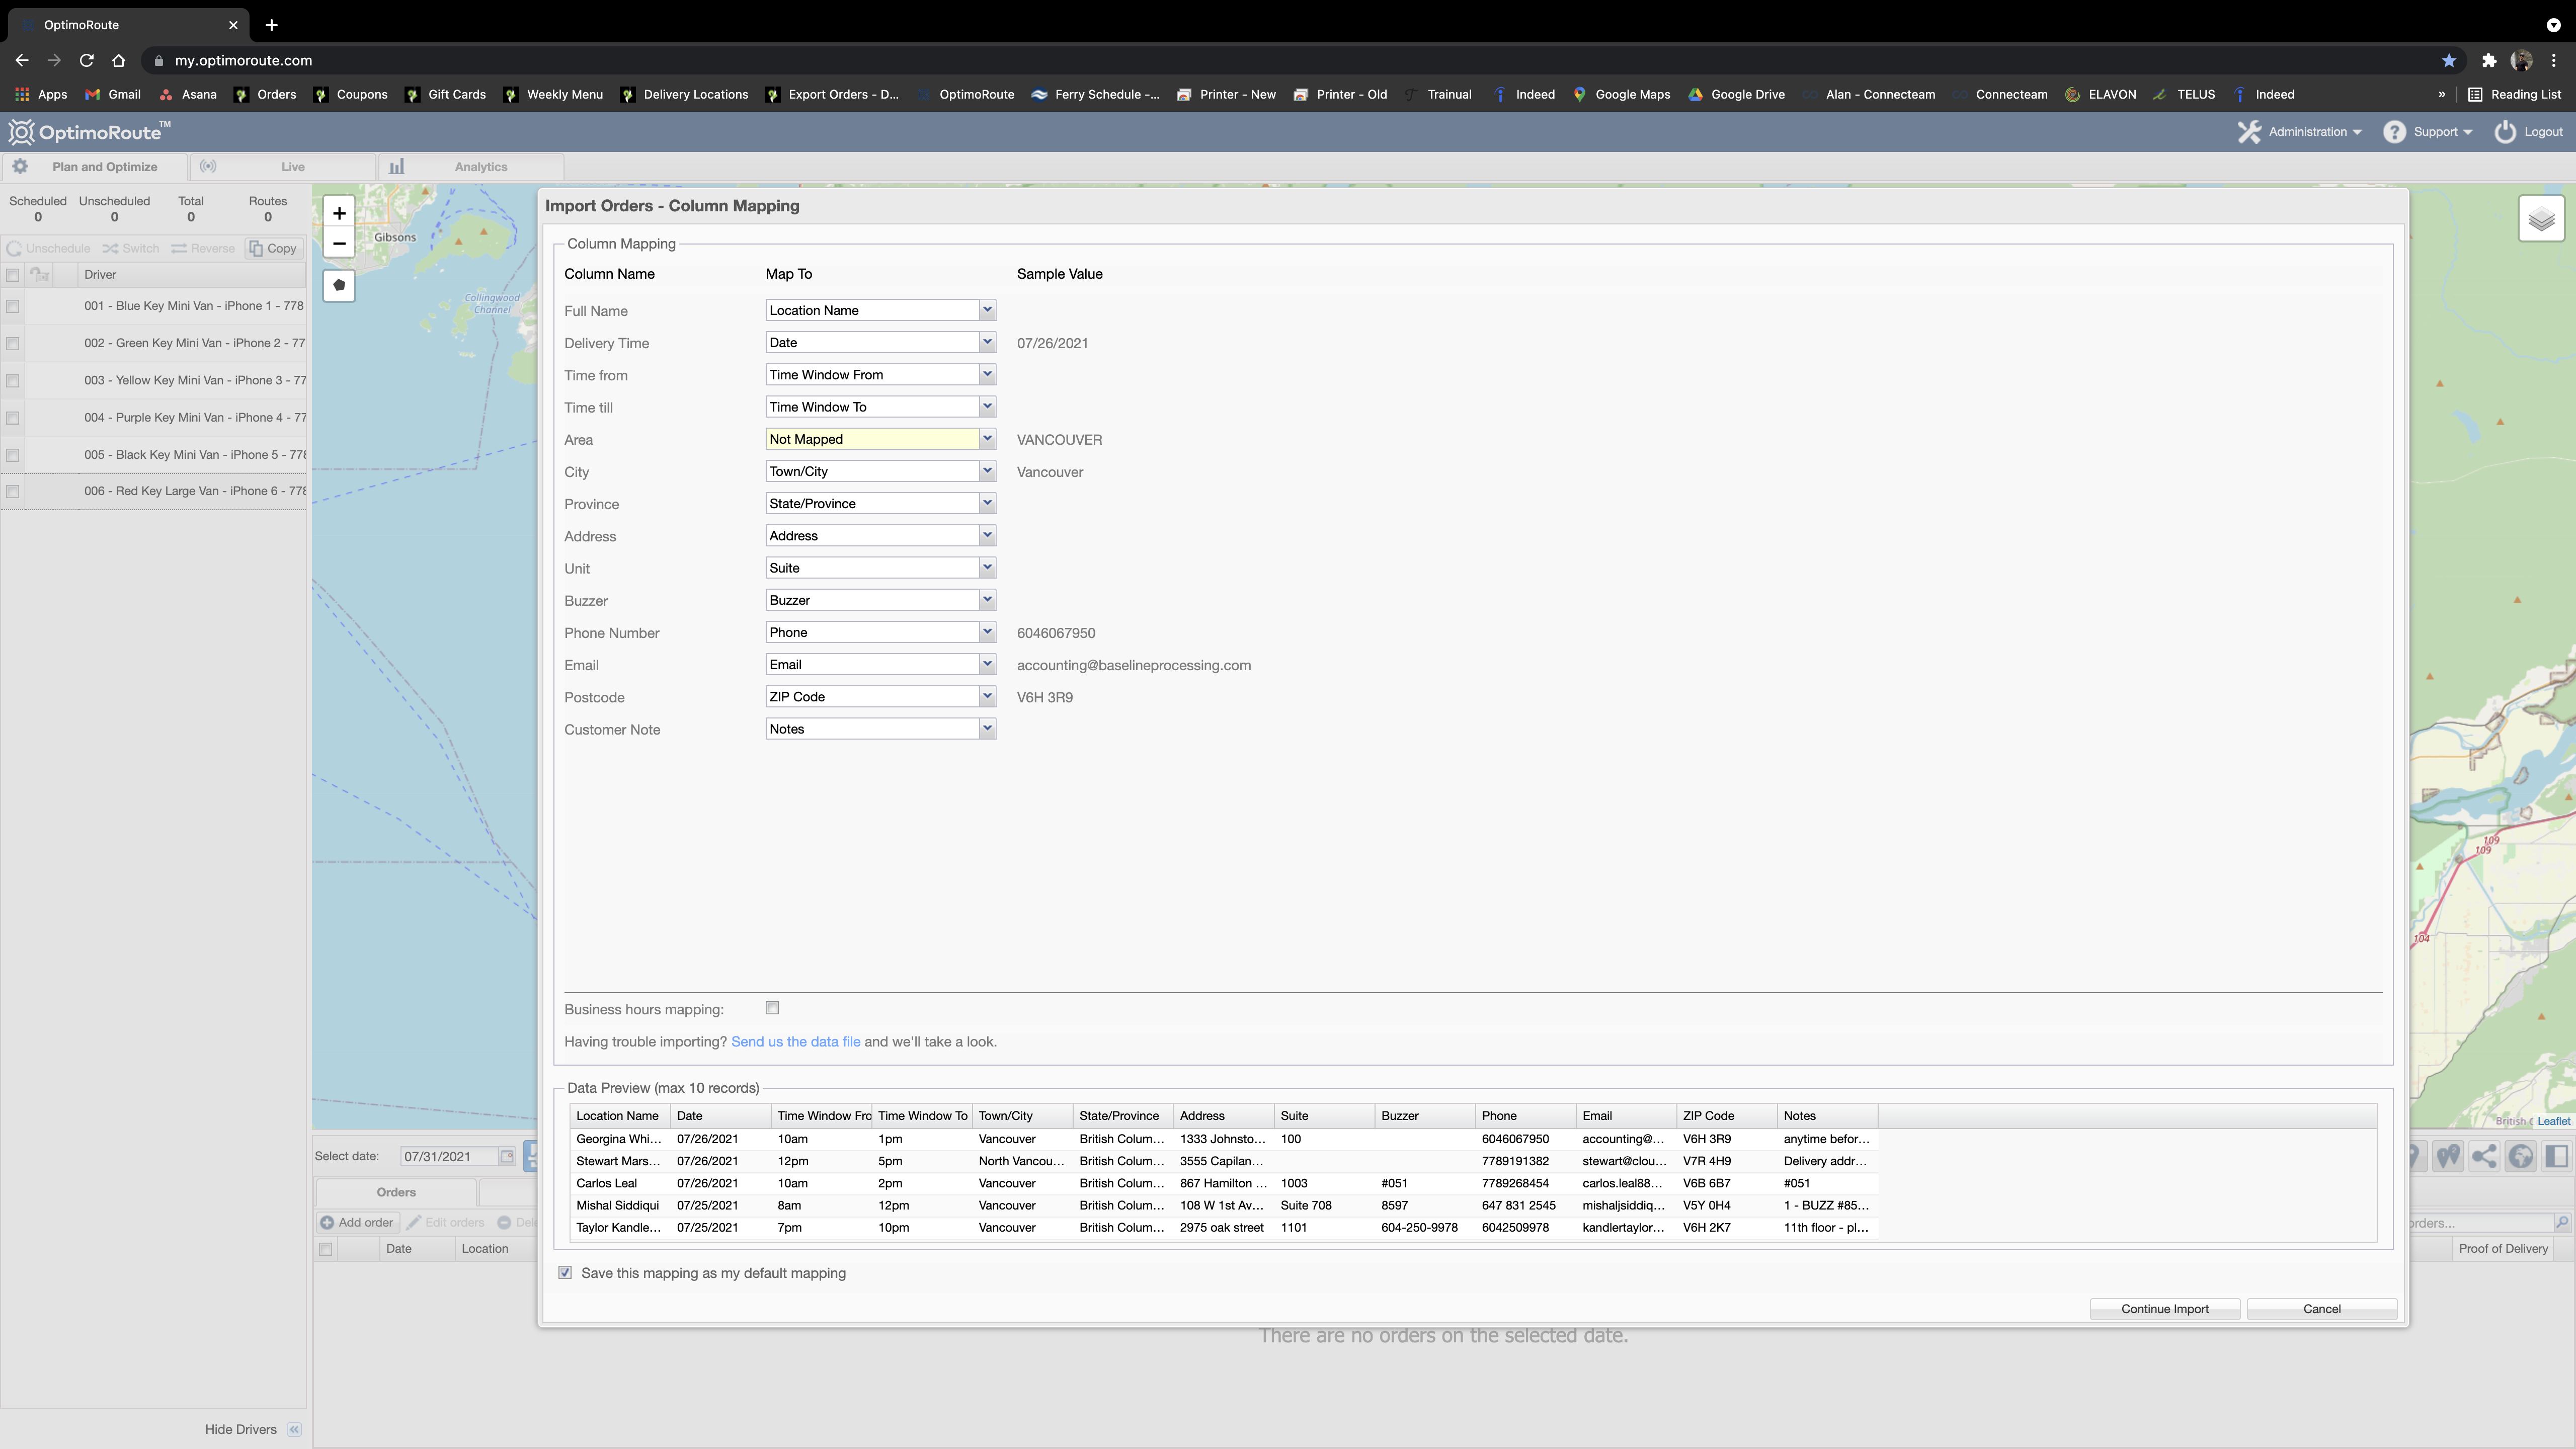Click the Send us the data file link
The image size is (2576, 1449).
pyautogui.click(x=795, y=1042)
